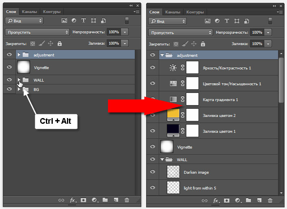Create new group in left panel footer
The width and height of the screenshot is (287, 209).
click(105, 200)
